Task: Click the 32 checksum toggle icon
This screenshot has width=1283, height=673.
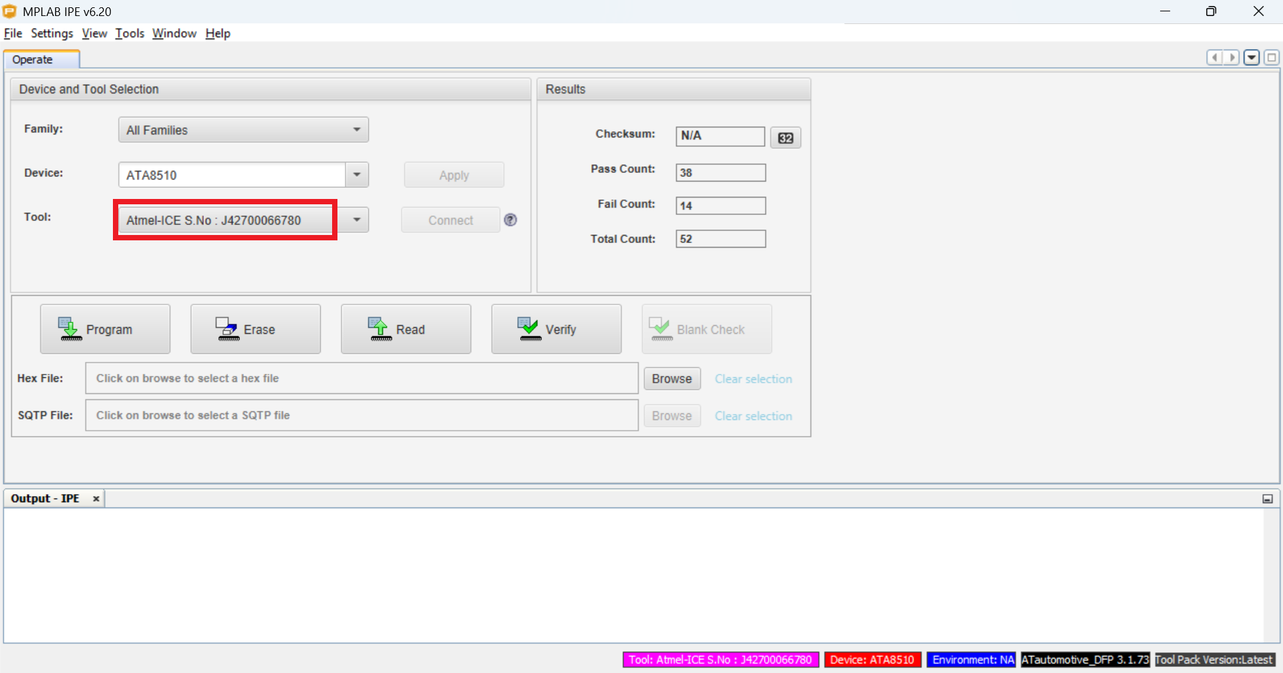Action: (785, 138)
